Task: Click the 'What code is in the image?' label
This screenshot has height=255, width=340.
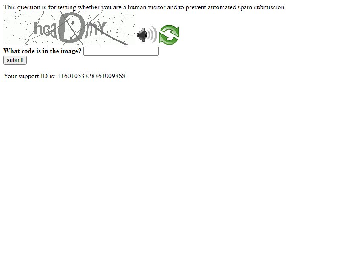Action: pos(42,51)
